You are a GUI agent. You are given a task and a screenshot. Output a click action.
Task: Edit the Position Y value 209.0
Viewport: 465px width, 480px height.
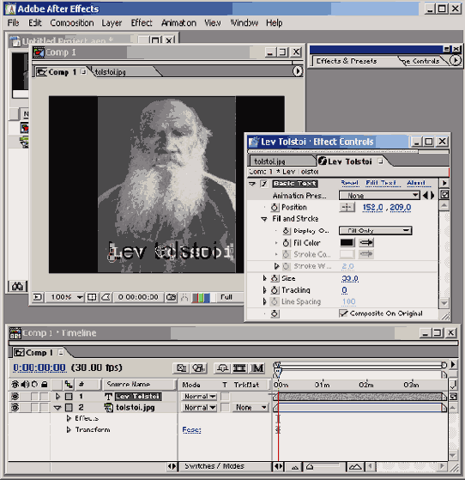[400, 208]
